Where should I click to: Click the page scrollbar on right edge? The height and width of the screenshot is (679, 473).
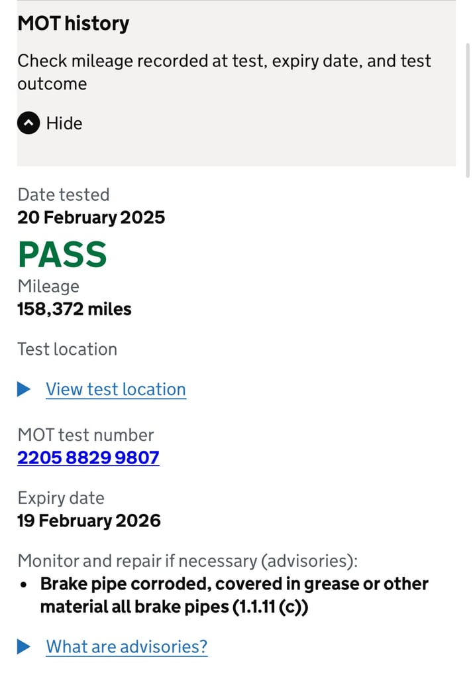pyautogui.click(x=468, y=111)
